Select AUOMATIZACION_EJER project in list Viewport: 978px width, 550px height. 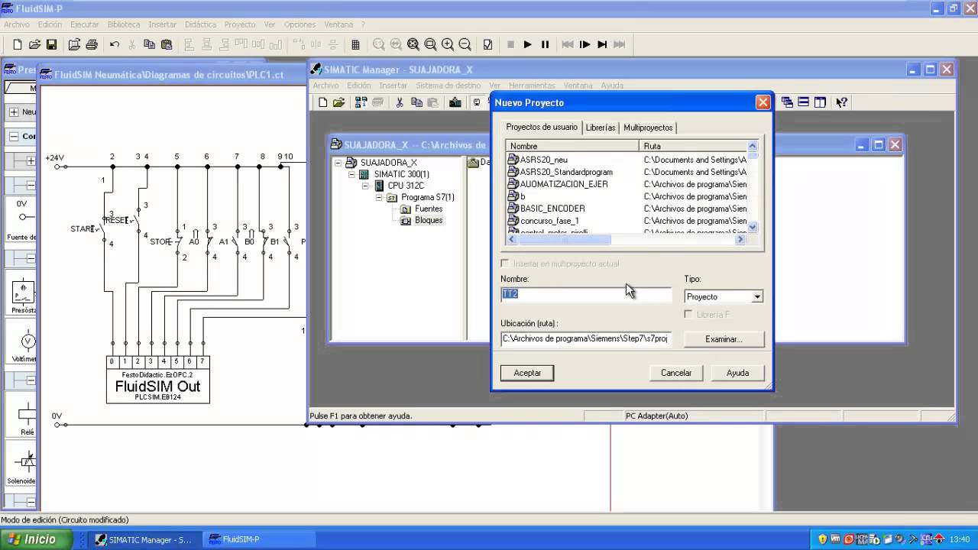(564, 184)
